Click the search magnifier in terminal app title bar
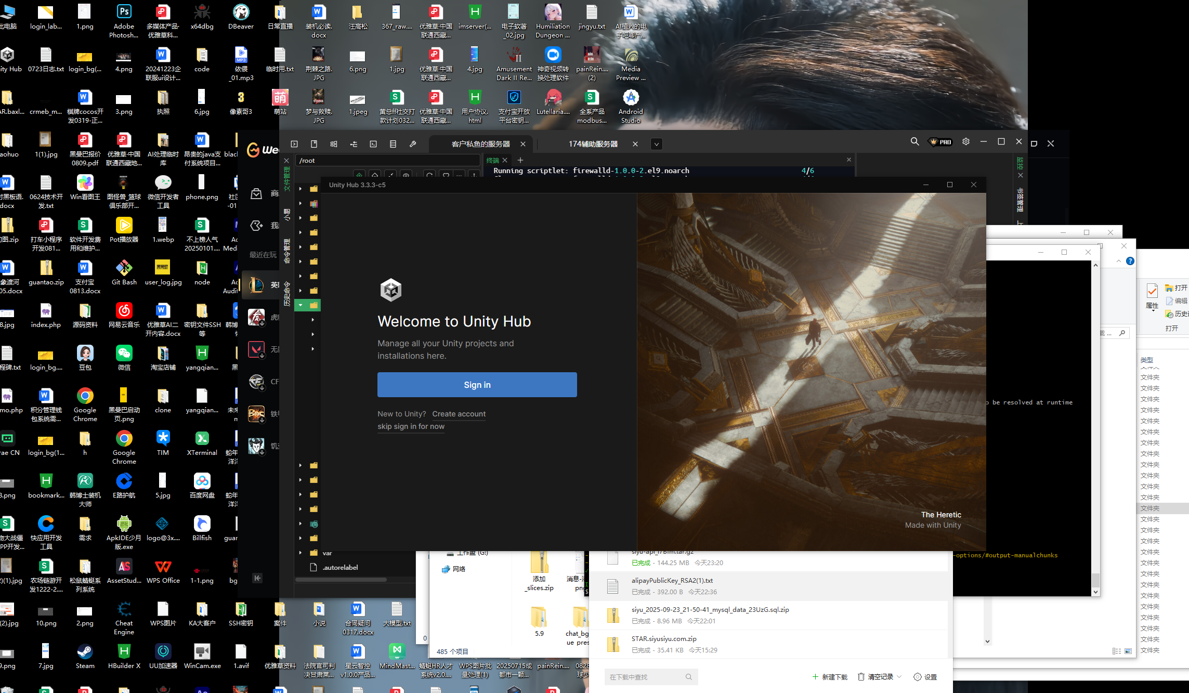Screen dimensions: 1189x693 pyautogui.click(x=914, y=141)
